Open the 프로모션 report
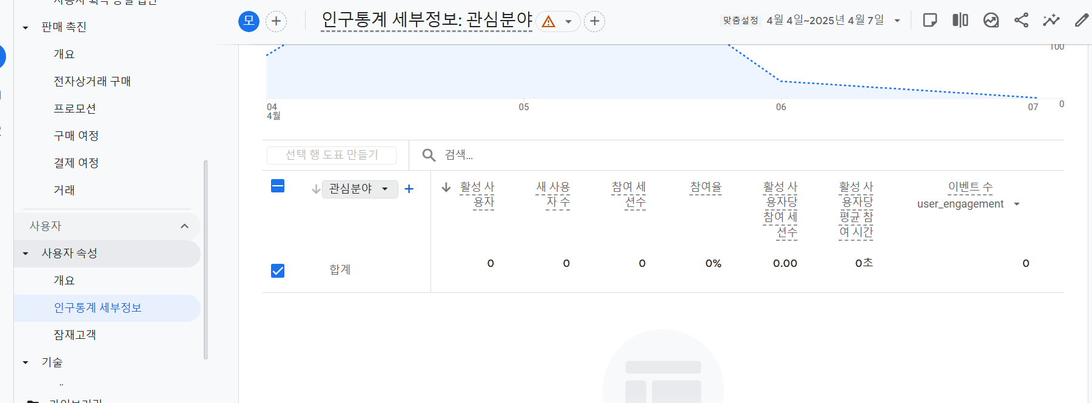The width and height of the screenshot is (1092, 403). (x=75, y=108)
